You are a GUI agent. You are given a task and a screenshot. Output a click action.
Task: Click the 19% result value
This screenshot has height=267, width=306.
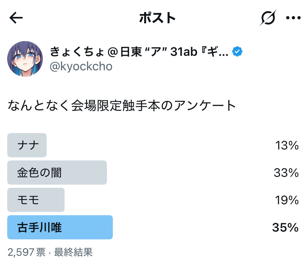pos(287,200)
